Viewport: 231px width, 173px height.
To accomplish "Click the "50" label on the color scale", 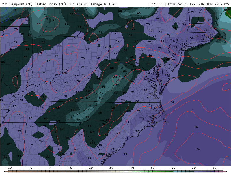I will [153, 168].
